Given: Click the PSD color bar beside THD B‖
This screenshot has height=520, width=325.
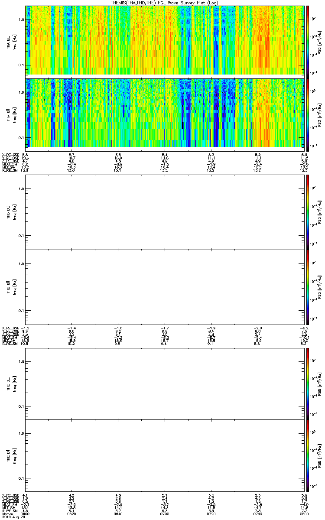Looking at the screenshot, I should tap(308, 287).
